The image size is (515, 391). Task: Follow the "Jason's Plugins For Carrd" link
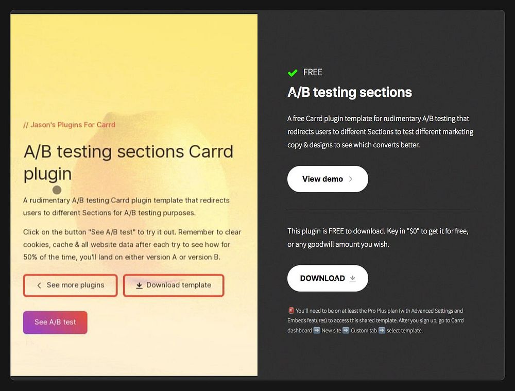tap(70, 125)
